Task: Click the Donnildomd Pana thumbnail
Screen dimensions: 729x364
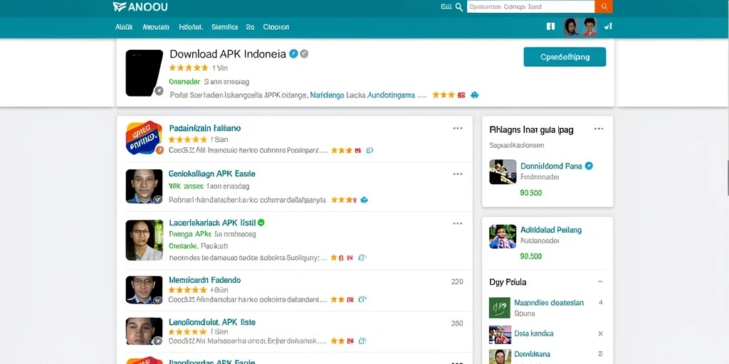Action: click(503, 172)
